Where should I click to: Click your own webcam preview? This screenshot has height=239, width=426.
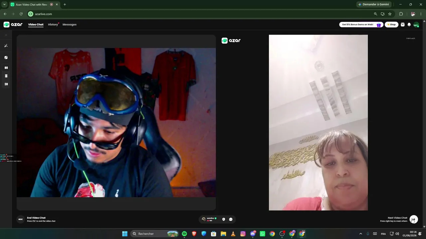116,122
